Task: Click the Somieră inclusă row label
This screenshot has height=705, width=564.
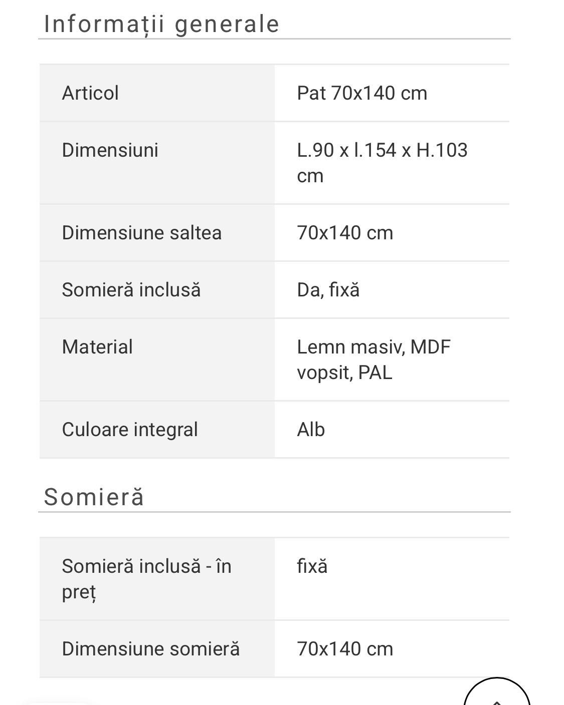Action: coord(131,290)
